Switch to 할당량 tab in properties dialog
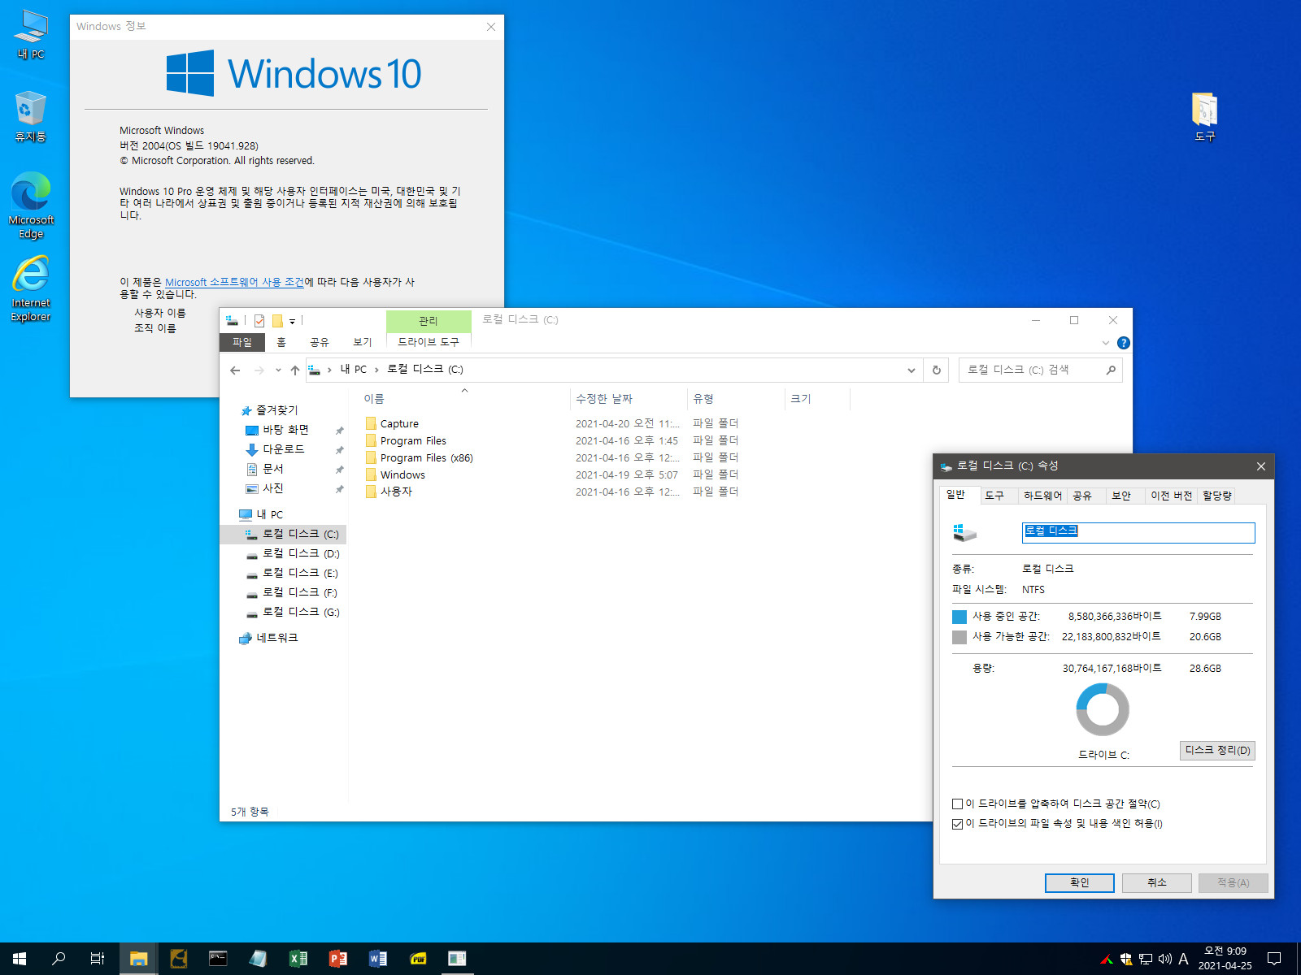Image resolution: width=1301 pixels, height=975 pixels. (x=1216, y=496)
